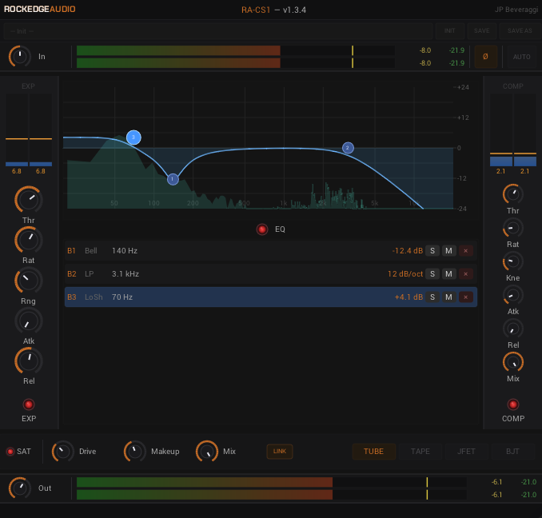Mute band B1 Bell
The image size is (542, 518).
[448, 250]
